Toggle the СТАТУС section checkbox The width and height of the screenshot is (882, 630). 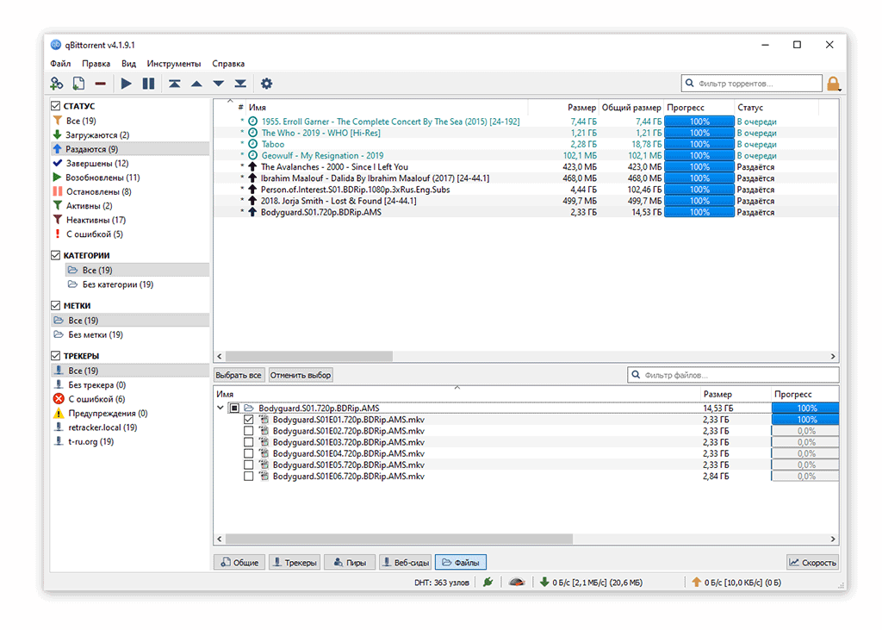coord(57,106)
